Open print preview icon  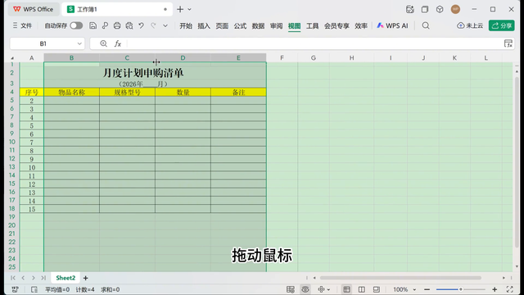pos(129,25)
